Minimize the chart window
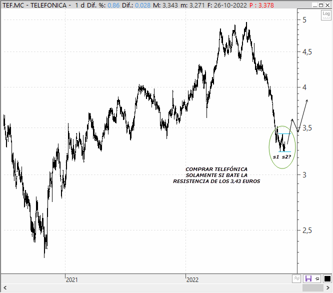The image size is (333, 293). (315, 5)
